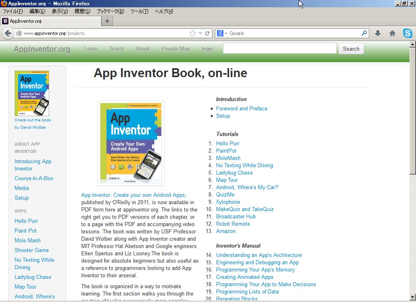The height and width of the screenshot is (302, 416).
Task: Click the magnifier in the search bar
Action: pyautogui.click(x=364, y=33)
